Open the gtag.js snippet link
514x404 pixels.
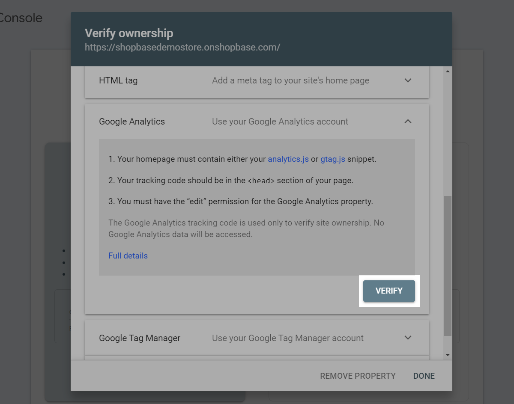333,159
